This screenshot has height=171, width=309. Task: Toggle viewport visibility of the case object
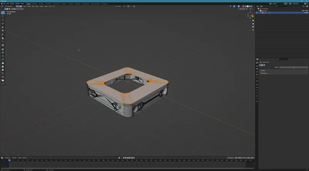tap(305, 13)
